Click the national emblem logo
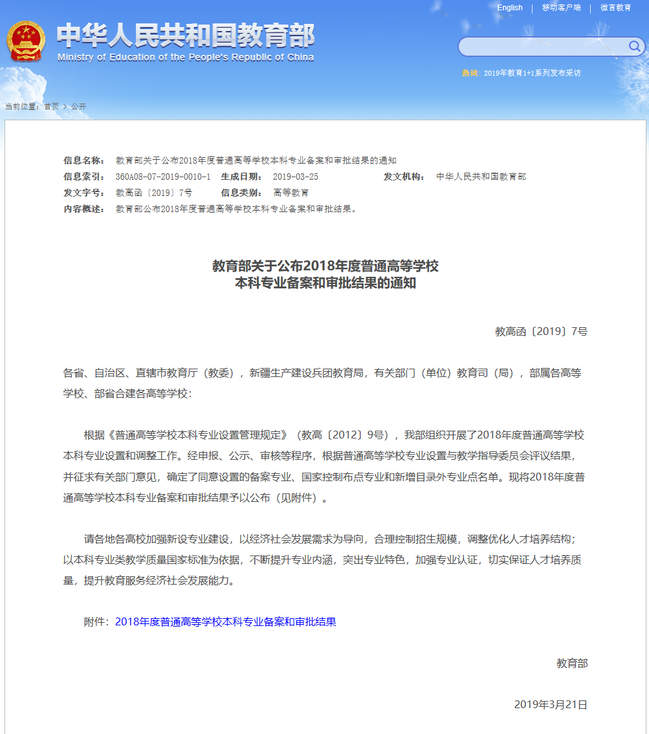This screenshot has height=734, width=649. coord(26,41)
